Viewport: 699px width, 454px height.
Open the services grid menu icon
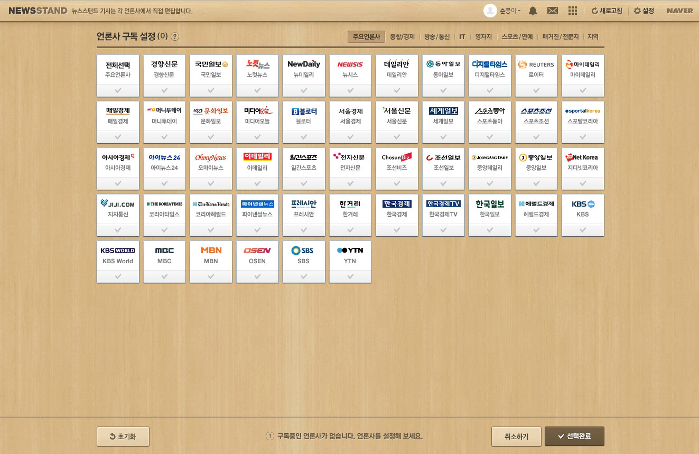pos(573,11)
